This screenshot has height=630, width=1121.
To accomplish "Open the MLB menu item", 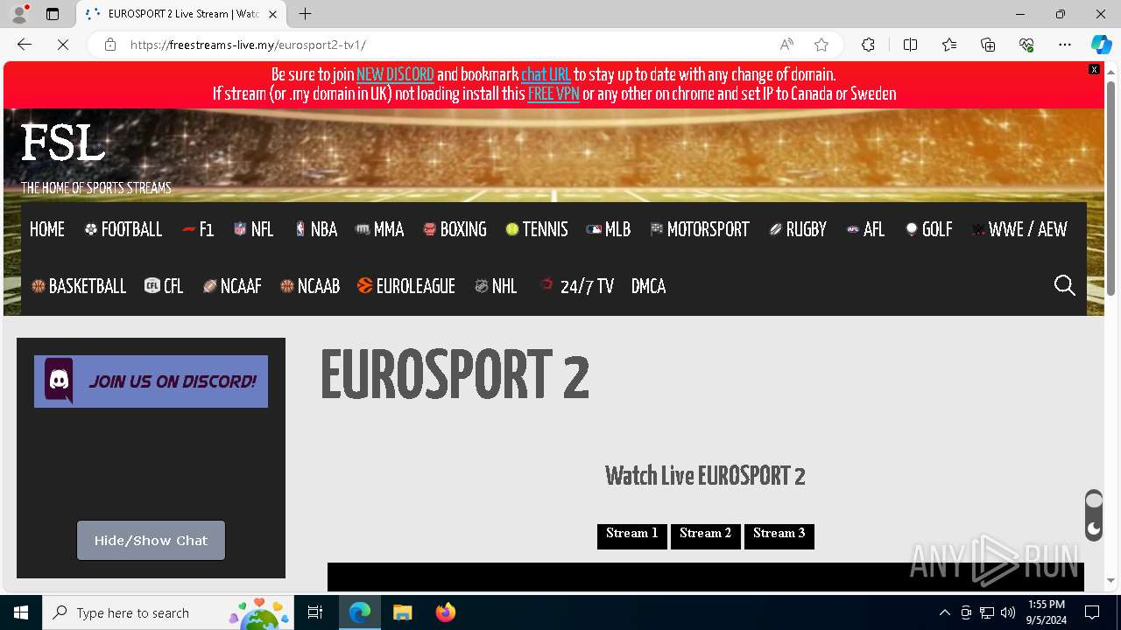I will (609, 229).
